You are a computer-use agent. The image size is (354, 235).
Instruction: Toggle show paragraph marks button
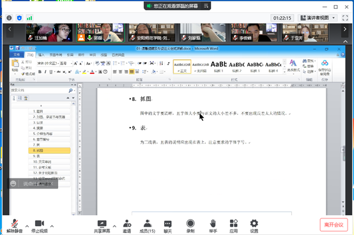pyautogui.click(x=169, y=63)
